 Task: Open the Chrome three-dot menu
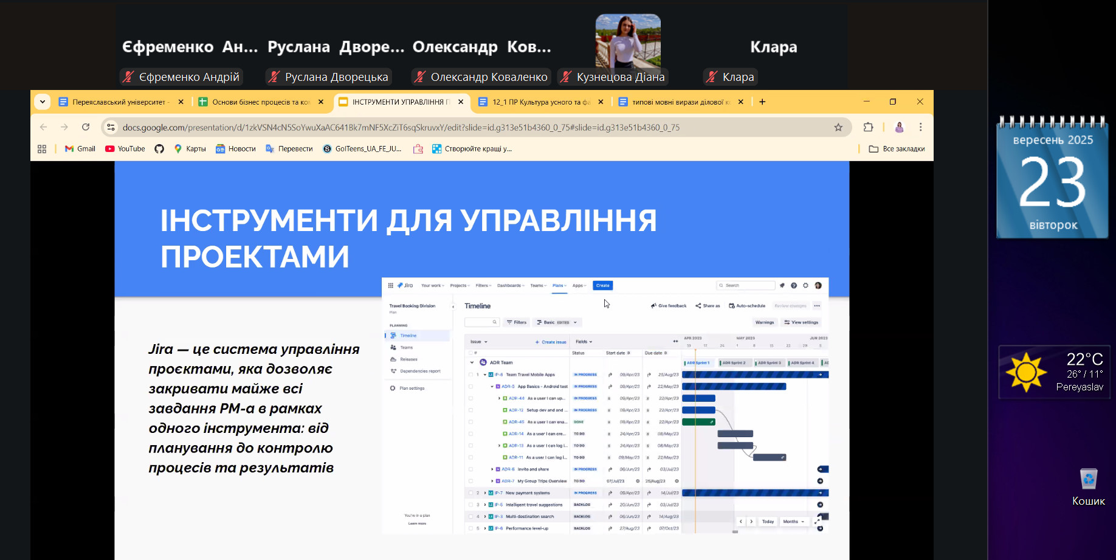pos(920,127)
